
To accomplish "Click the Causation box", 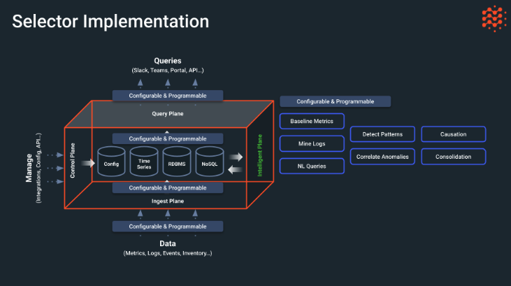I will [x=453, y=134].
